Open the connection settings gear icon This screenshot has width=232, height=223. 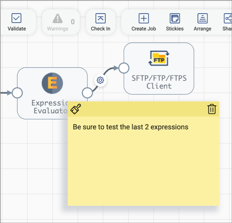click(x=100, y=80)
